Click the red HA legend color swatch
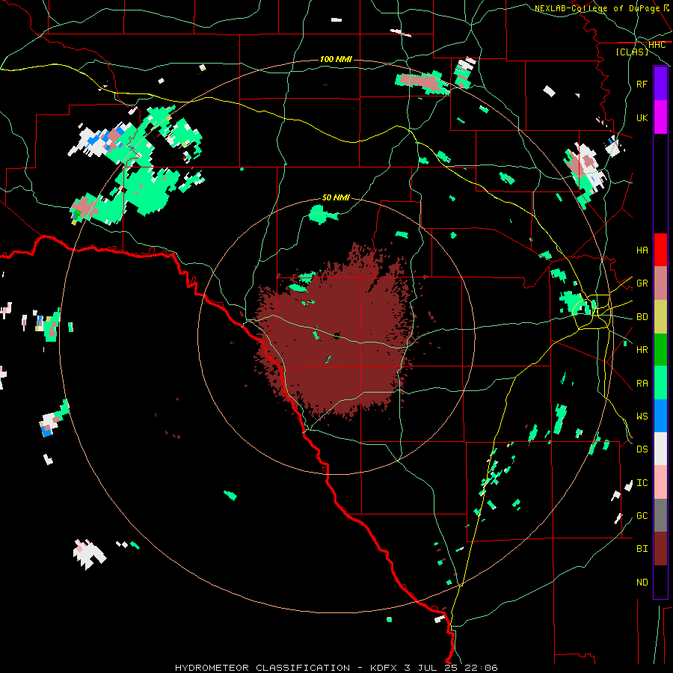Image resolution: width=673 pixels, height=673 pixels. (660, 250)
